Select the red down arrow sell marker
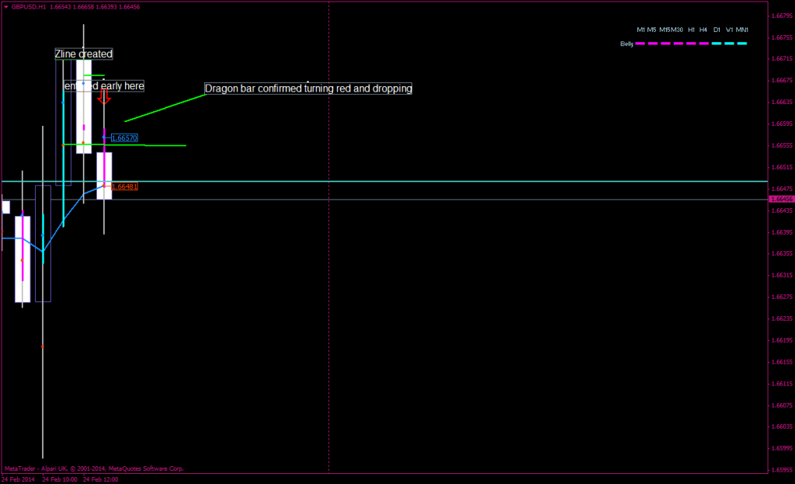This screenshot has height=484, width=795. tap(104, 97)
